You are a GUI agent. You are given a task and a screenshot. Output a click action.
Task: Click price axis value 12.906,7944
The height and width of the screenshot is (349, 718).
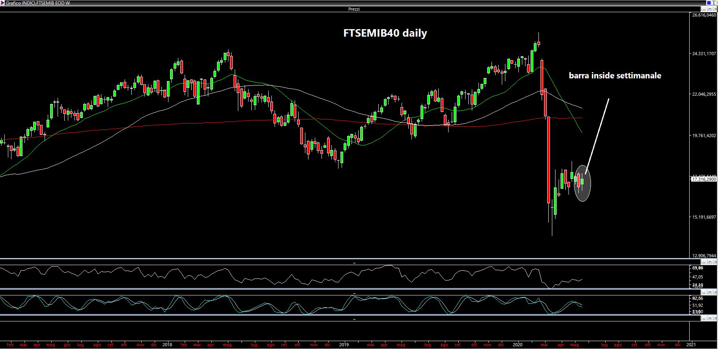(704, 256)
